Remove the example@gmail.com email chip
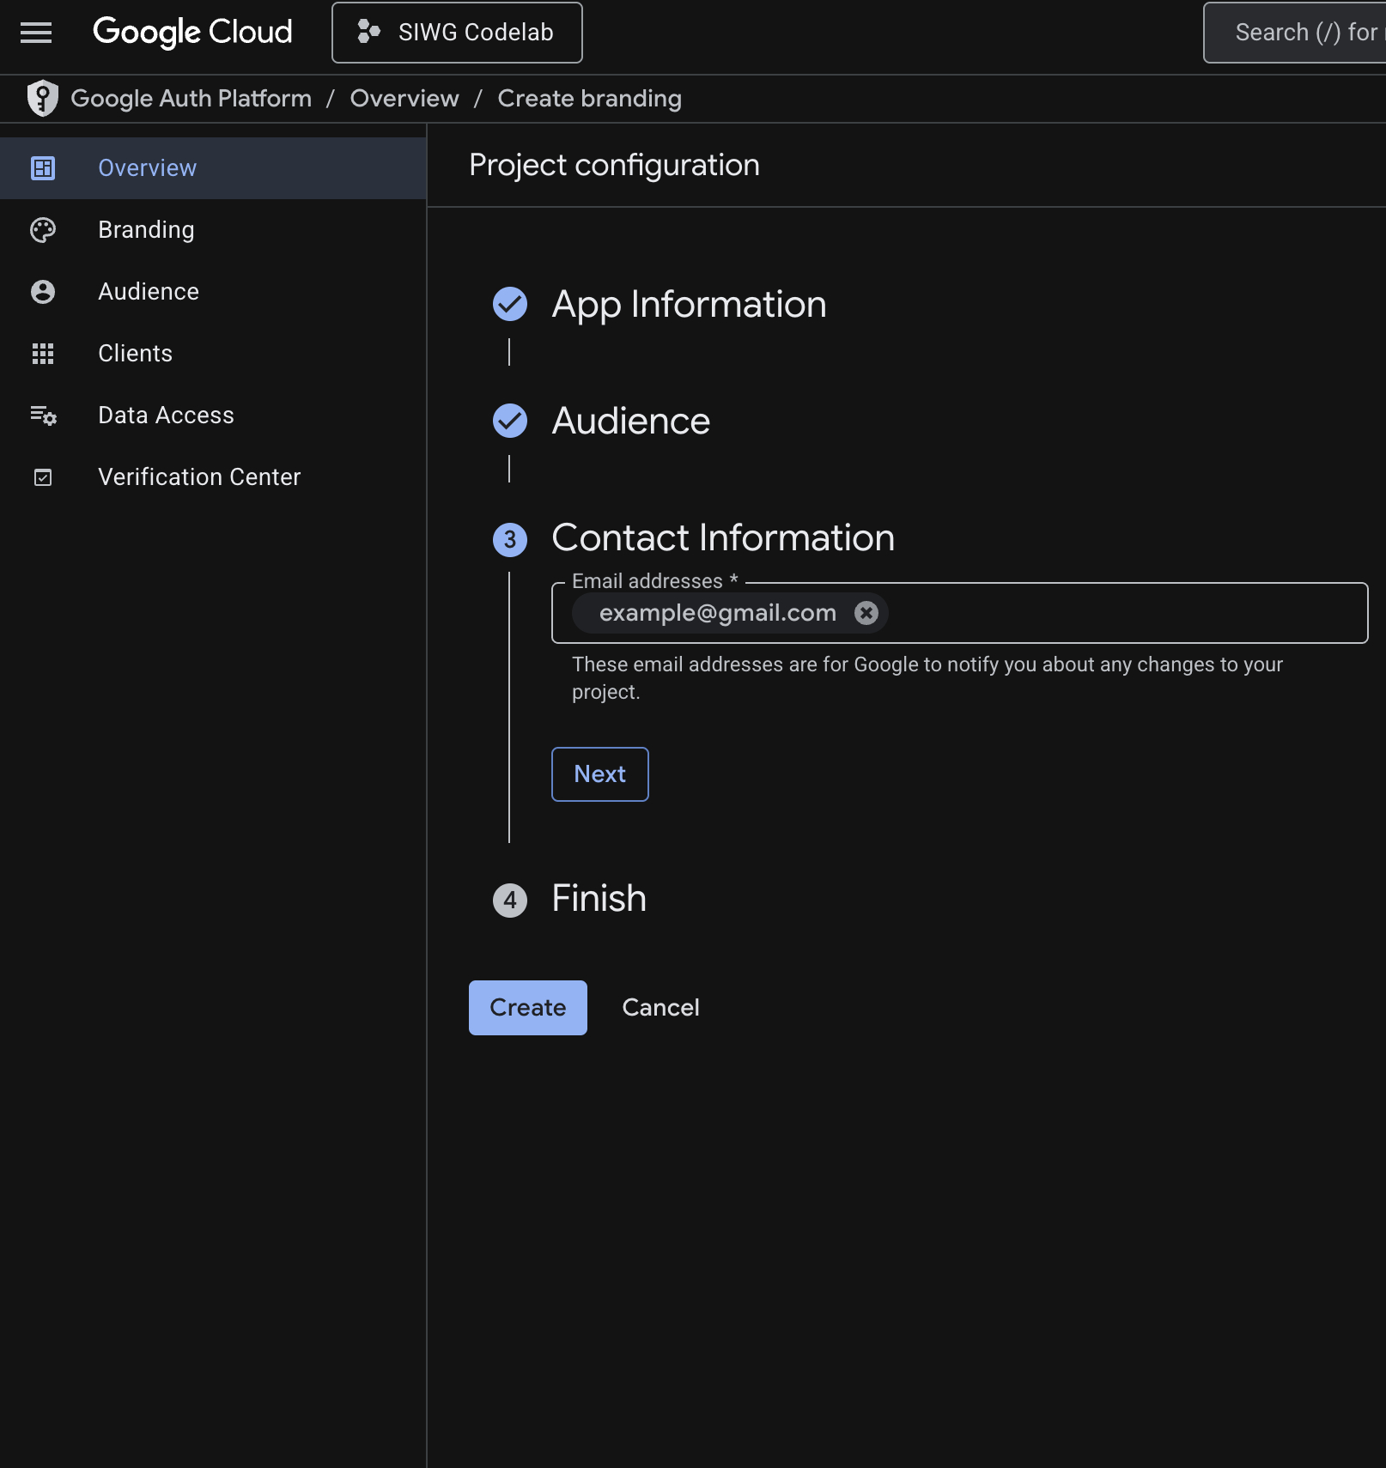The height and width of the screenshot is (1468, 1386). pyautogui.click(x=866, y=612)
